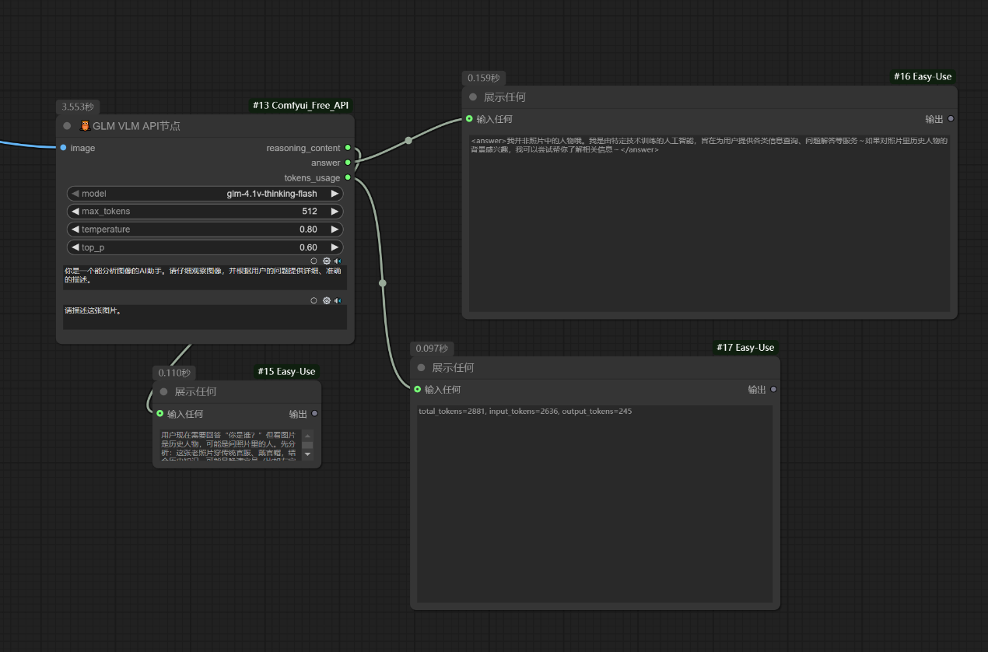
Task: Open the model selection dropdown
Action: (x=205, y=194)
